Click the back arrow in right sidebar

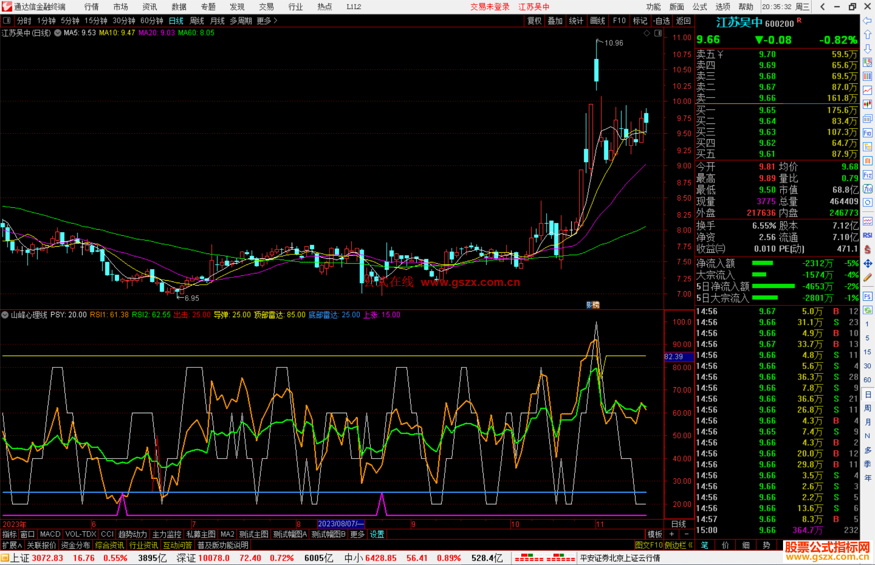point(867,21)
